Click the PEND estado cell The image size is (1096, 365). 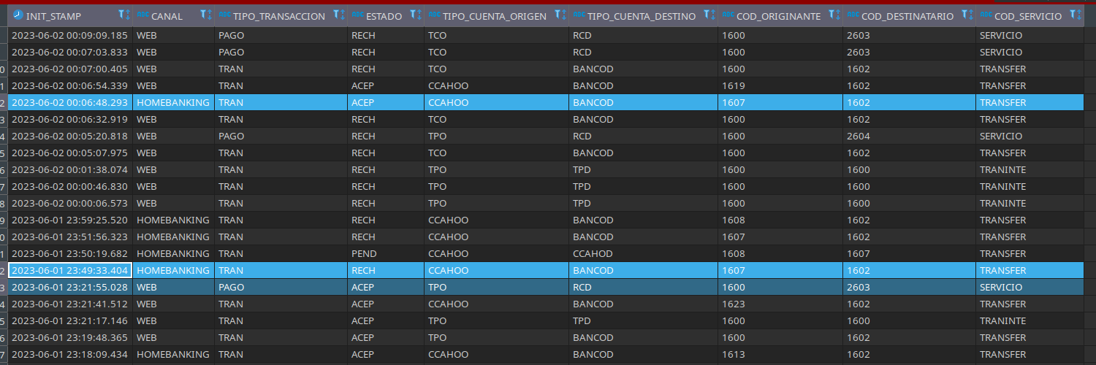pyautogui.click(x=387, y=253)
